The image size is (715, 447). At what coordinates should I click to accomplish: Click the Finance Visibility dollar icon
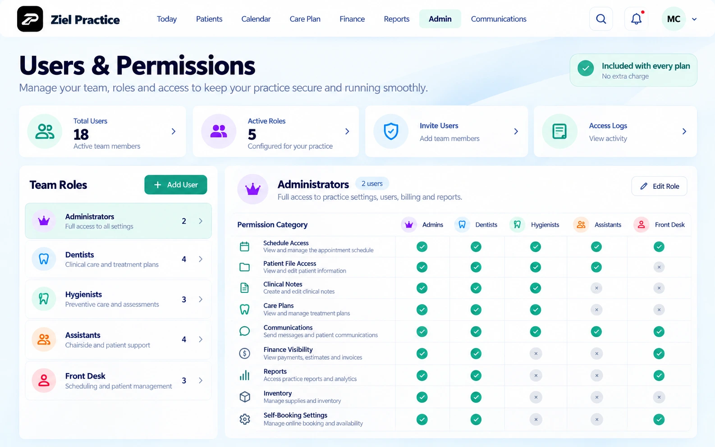(244, 353)
